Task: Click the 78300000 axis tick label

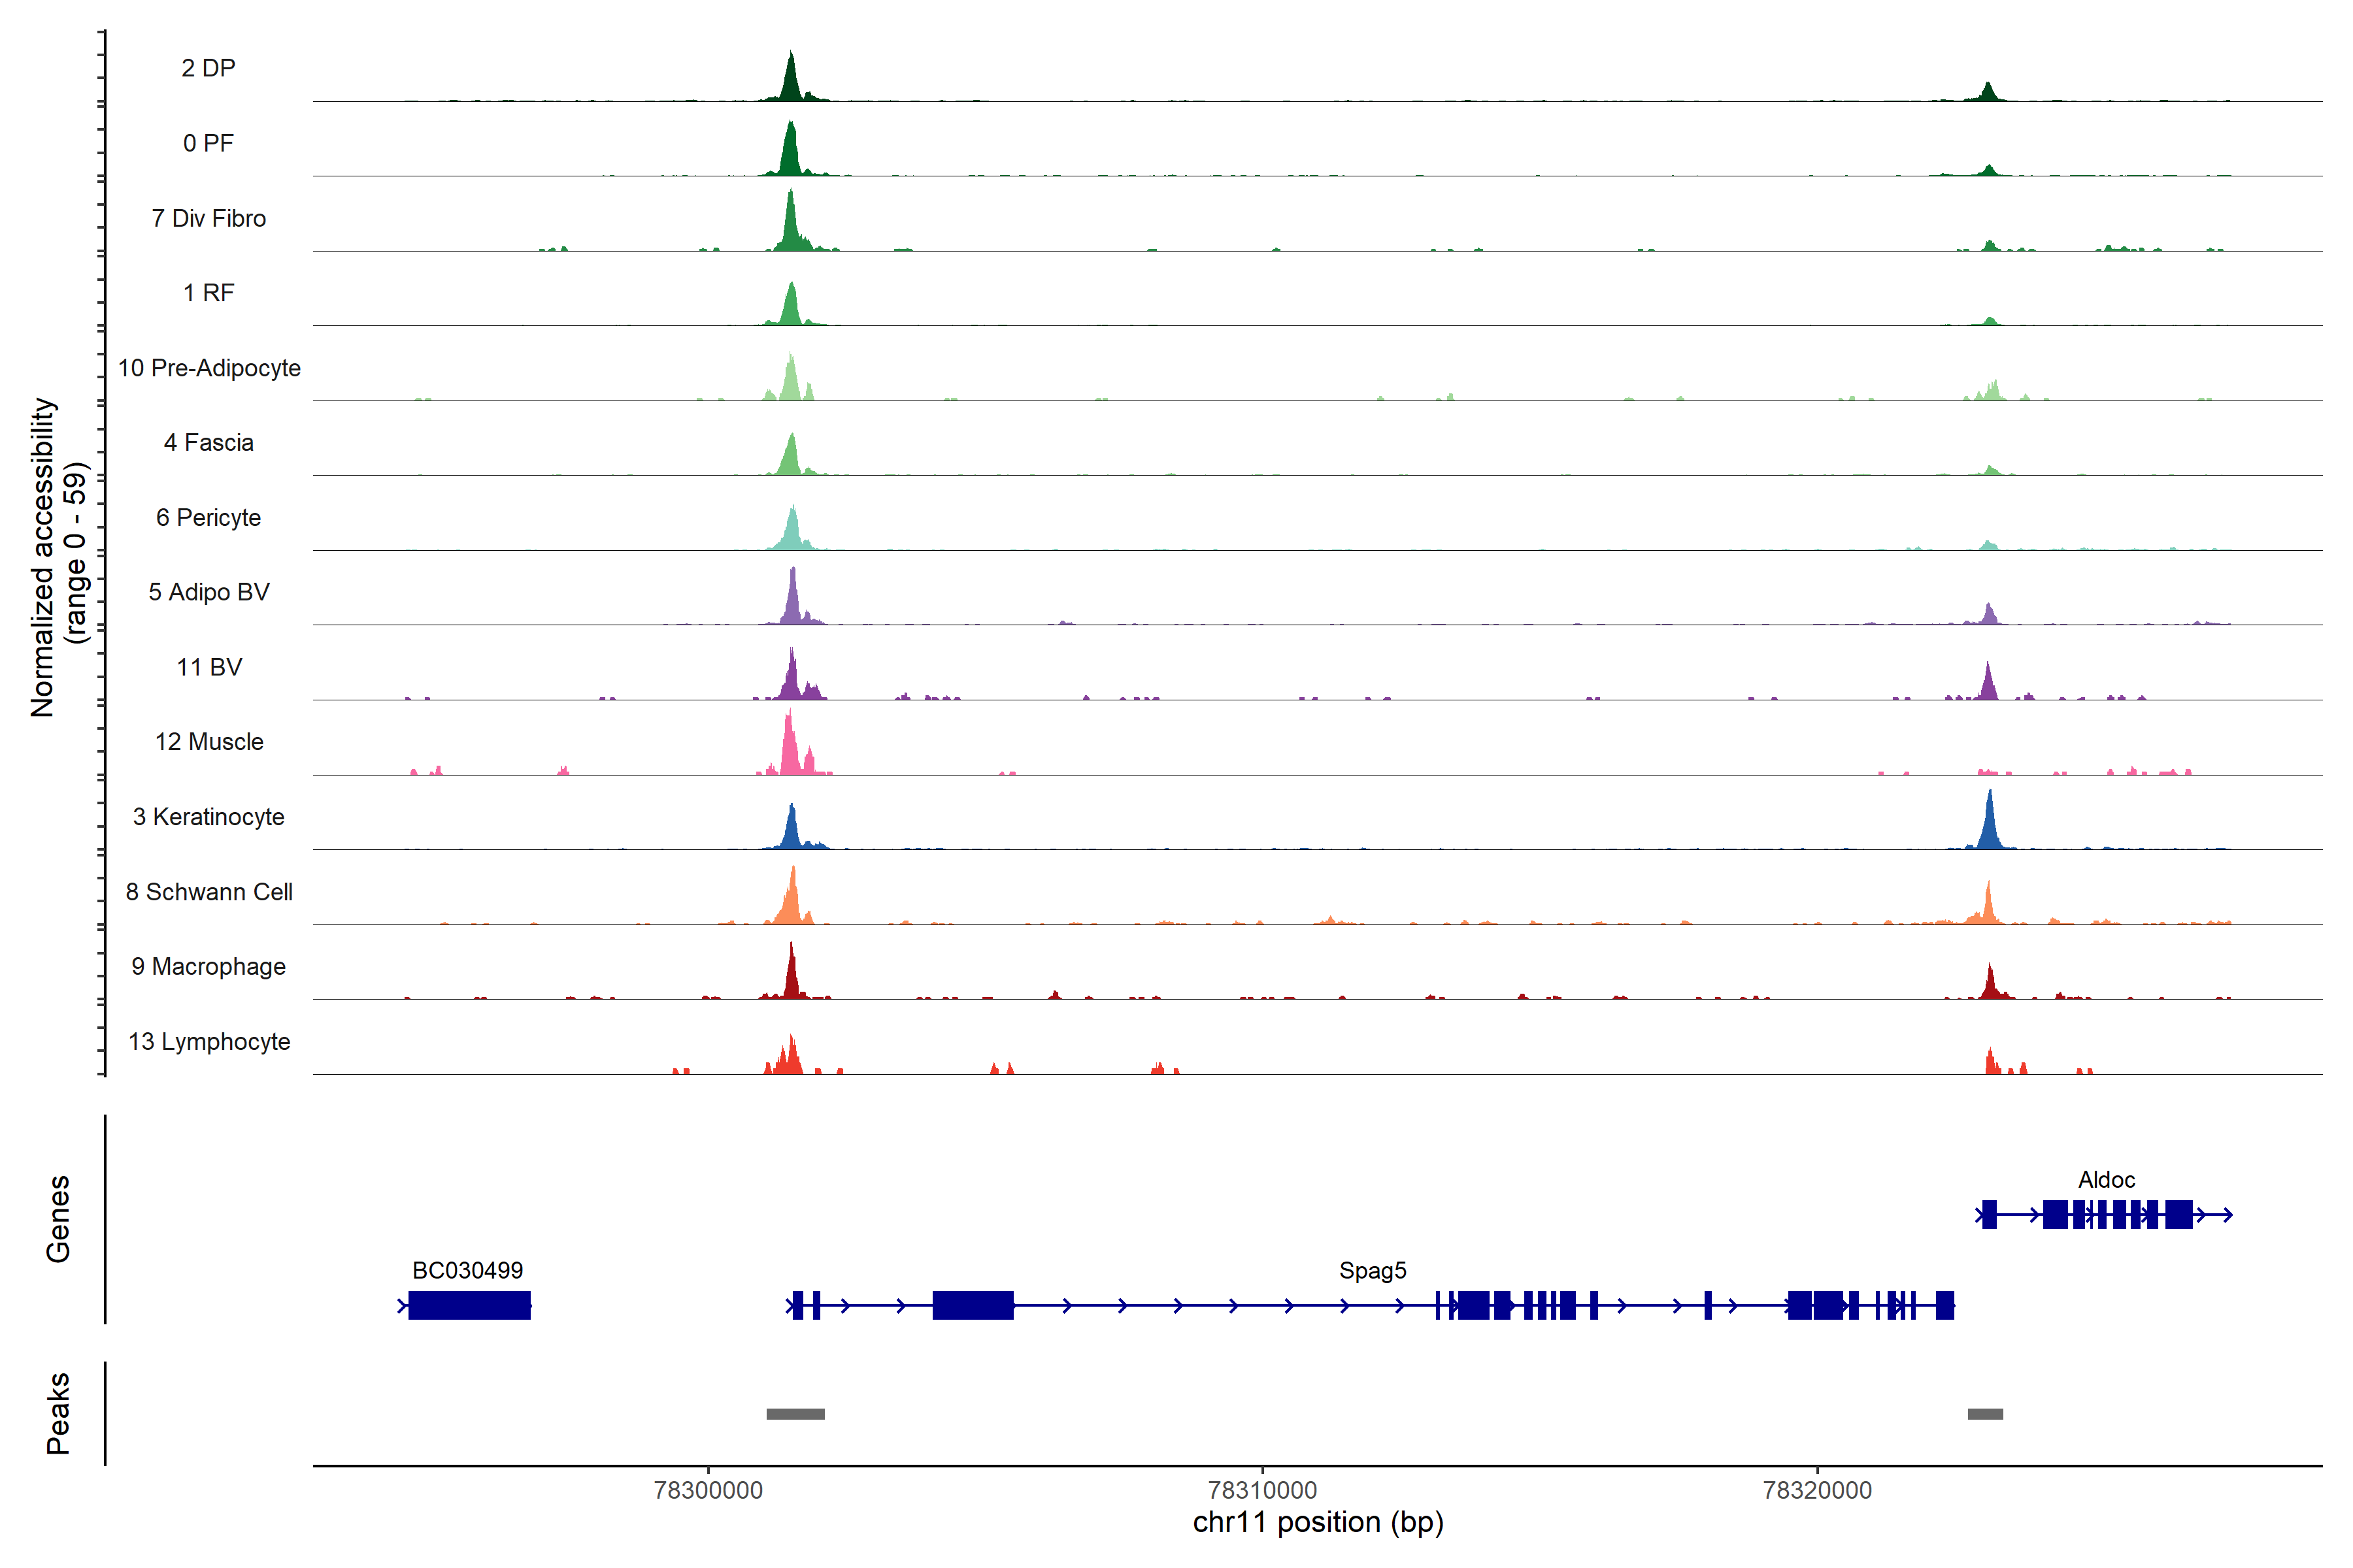Action: [x=709, y=1490]
